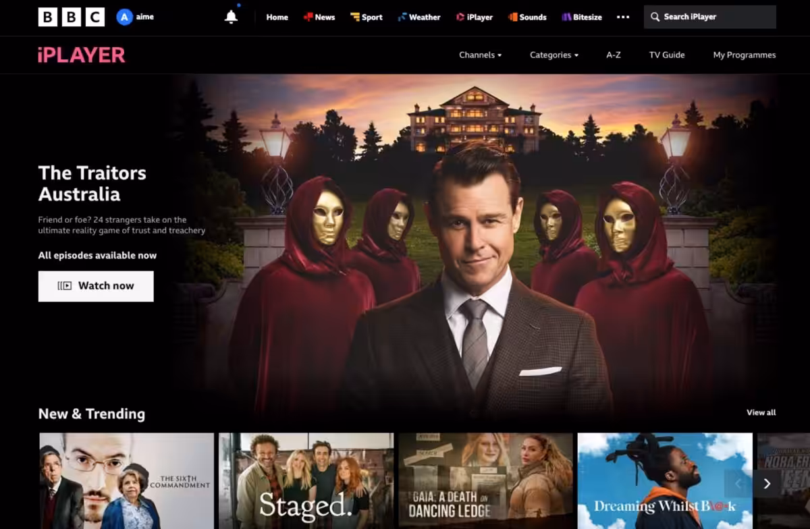Open The Sixth Commandment thumbnail

[x=127, y=481]
